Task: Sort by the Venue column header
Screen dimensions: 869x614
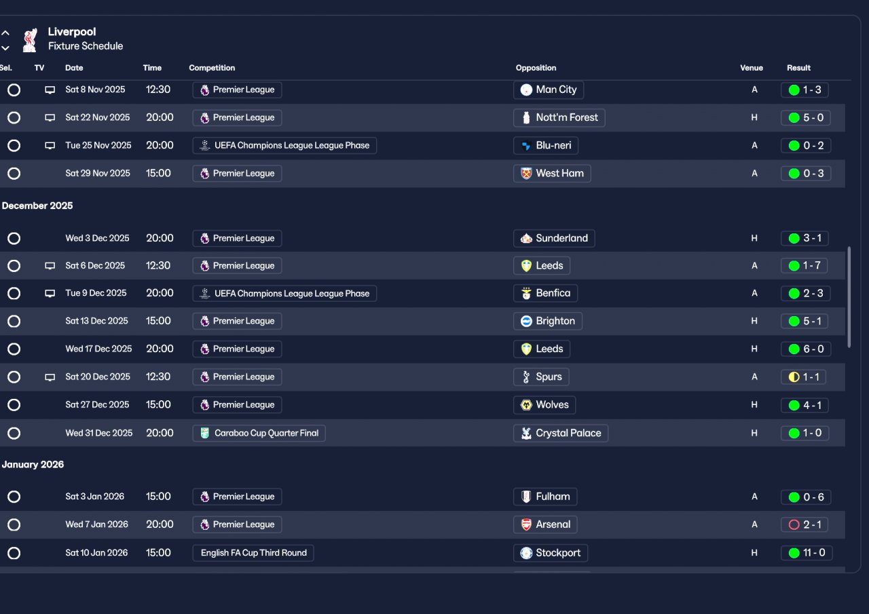Action: [752, 68]
